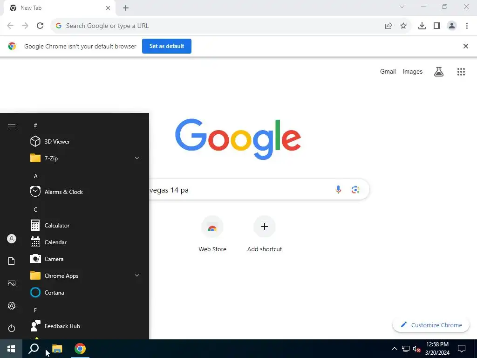Viewport: 477px width, 358px height.
Task: Launch Camera app
Action: pos(85,259)
